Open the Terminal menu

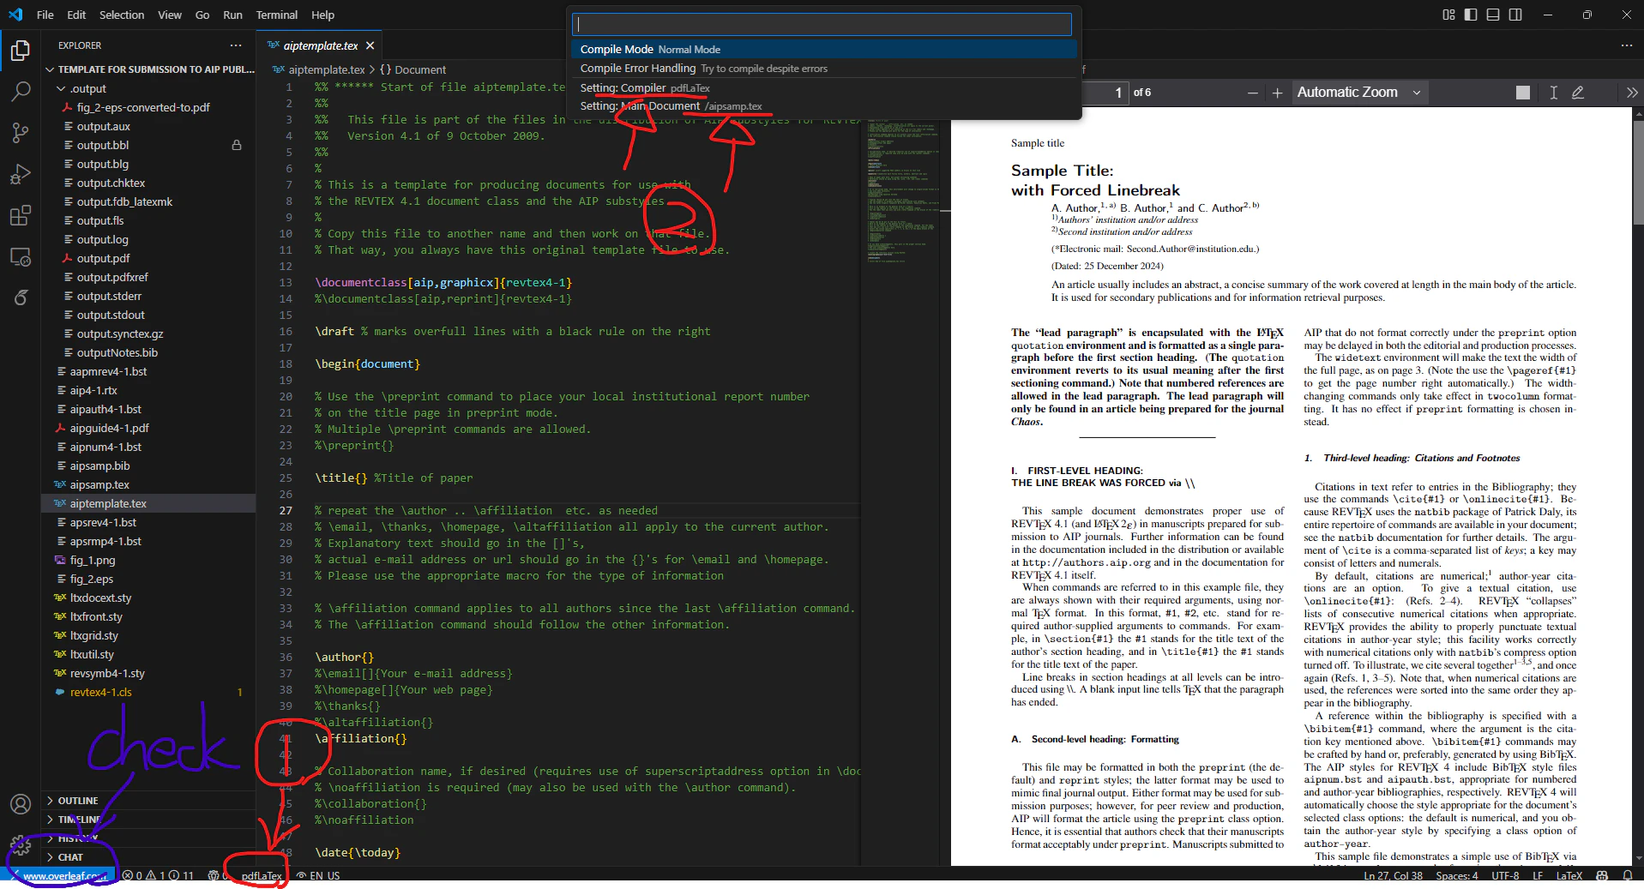[276, 15]
